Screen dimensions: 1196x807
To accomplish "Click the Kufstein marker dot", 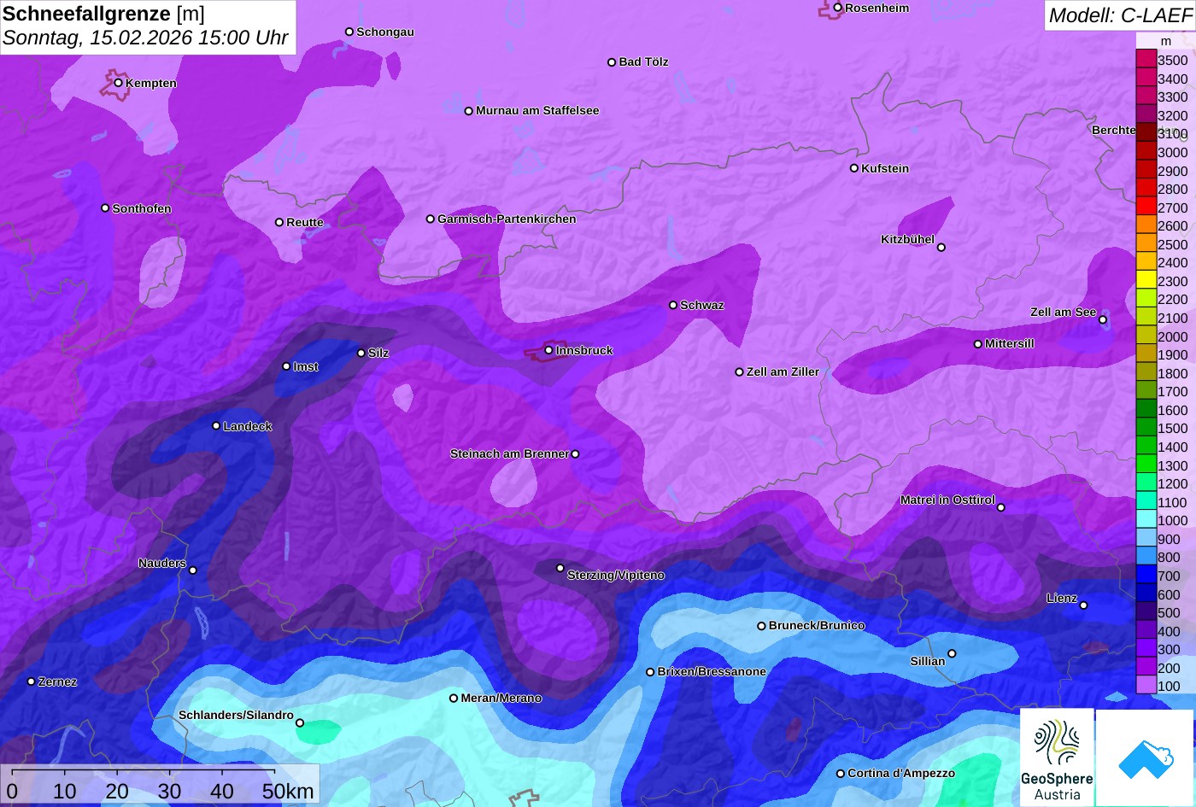I will coord(854,168).
